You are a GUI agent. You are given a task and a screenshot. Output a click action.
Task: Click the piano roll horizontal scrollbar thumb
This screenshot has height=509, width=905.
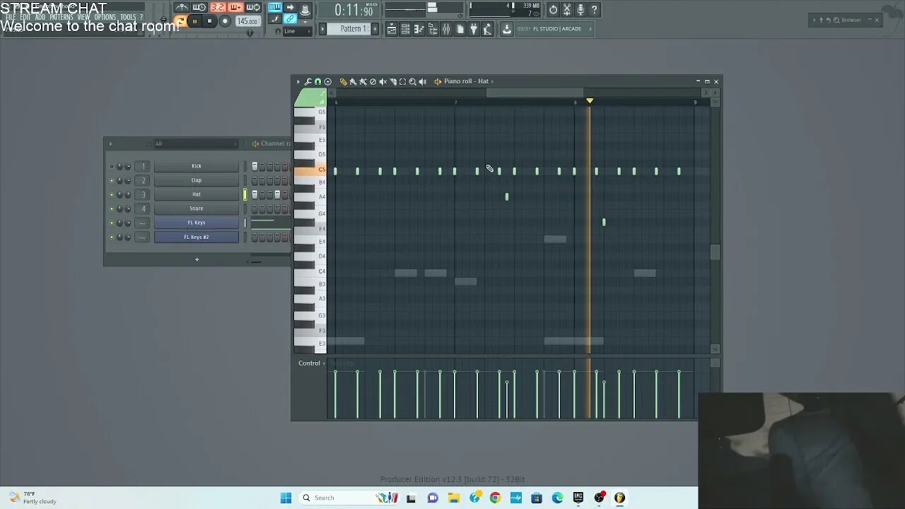tap(535, 93)
